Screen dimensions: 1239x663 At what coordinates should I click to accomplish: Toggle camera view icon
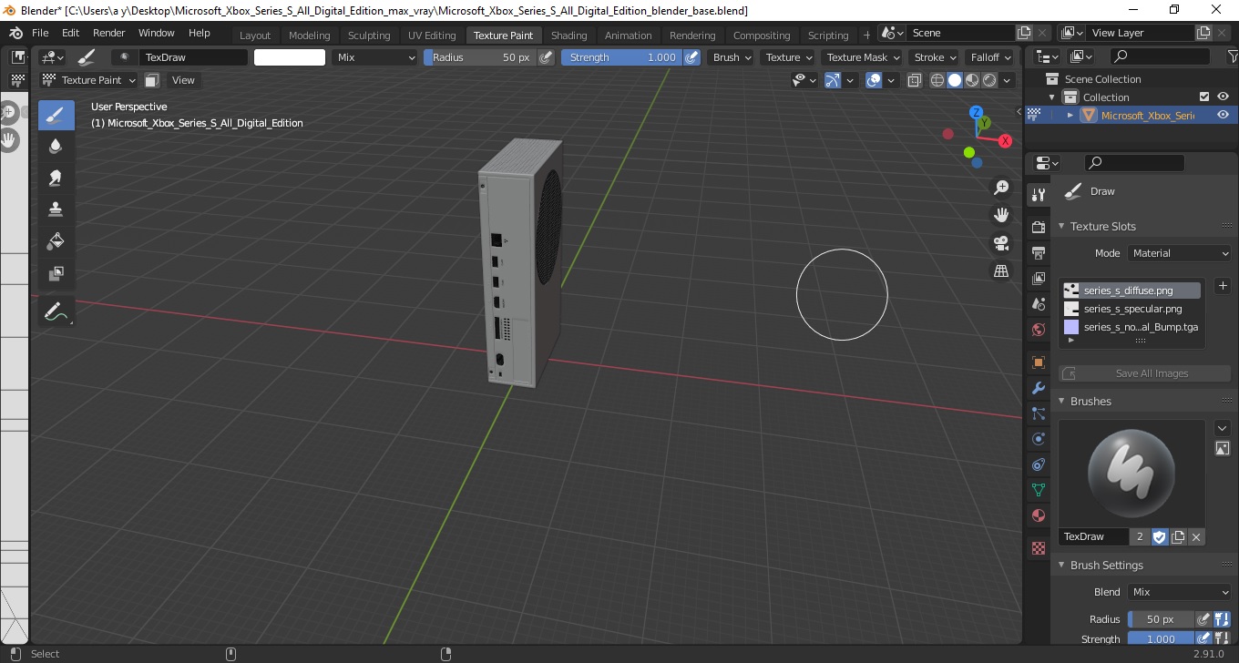(1001, 243)
